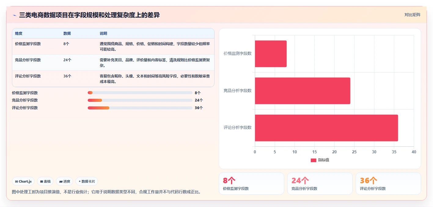Click the Chart.js tag pill
This screenshot has height=207, width=433.
tap(24, 181)
